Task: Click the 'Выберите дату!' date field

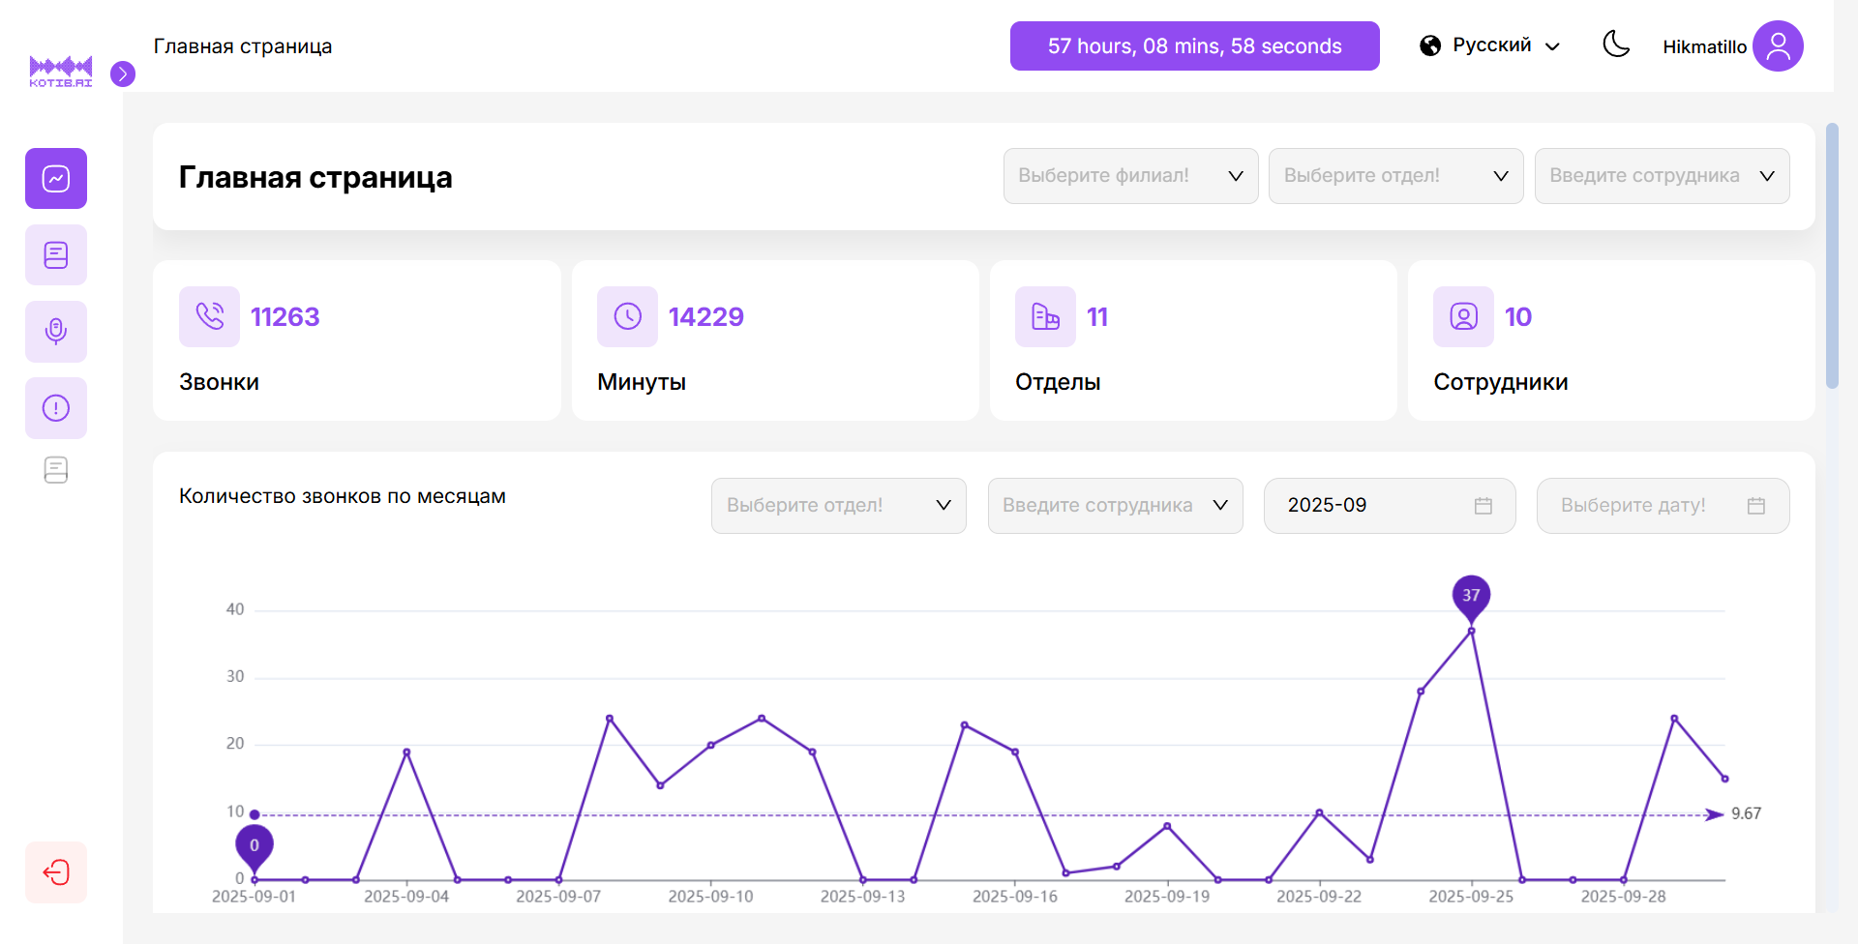Action: [1663, 506]
